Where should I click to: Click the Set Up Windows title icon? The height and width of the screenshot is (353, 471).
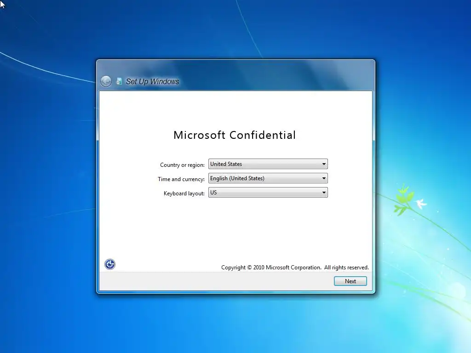[119, 81]
